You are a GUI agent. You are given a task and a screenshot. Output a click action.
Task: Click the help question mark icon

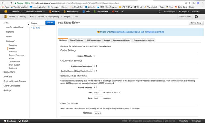point(196,17)
